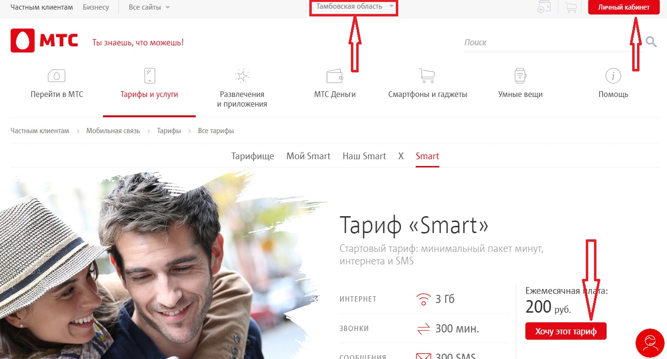The width and height of the screenshot is (667, 359).
Task: Open the support operator chat bubble
Action: [x=651, y=343]
